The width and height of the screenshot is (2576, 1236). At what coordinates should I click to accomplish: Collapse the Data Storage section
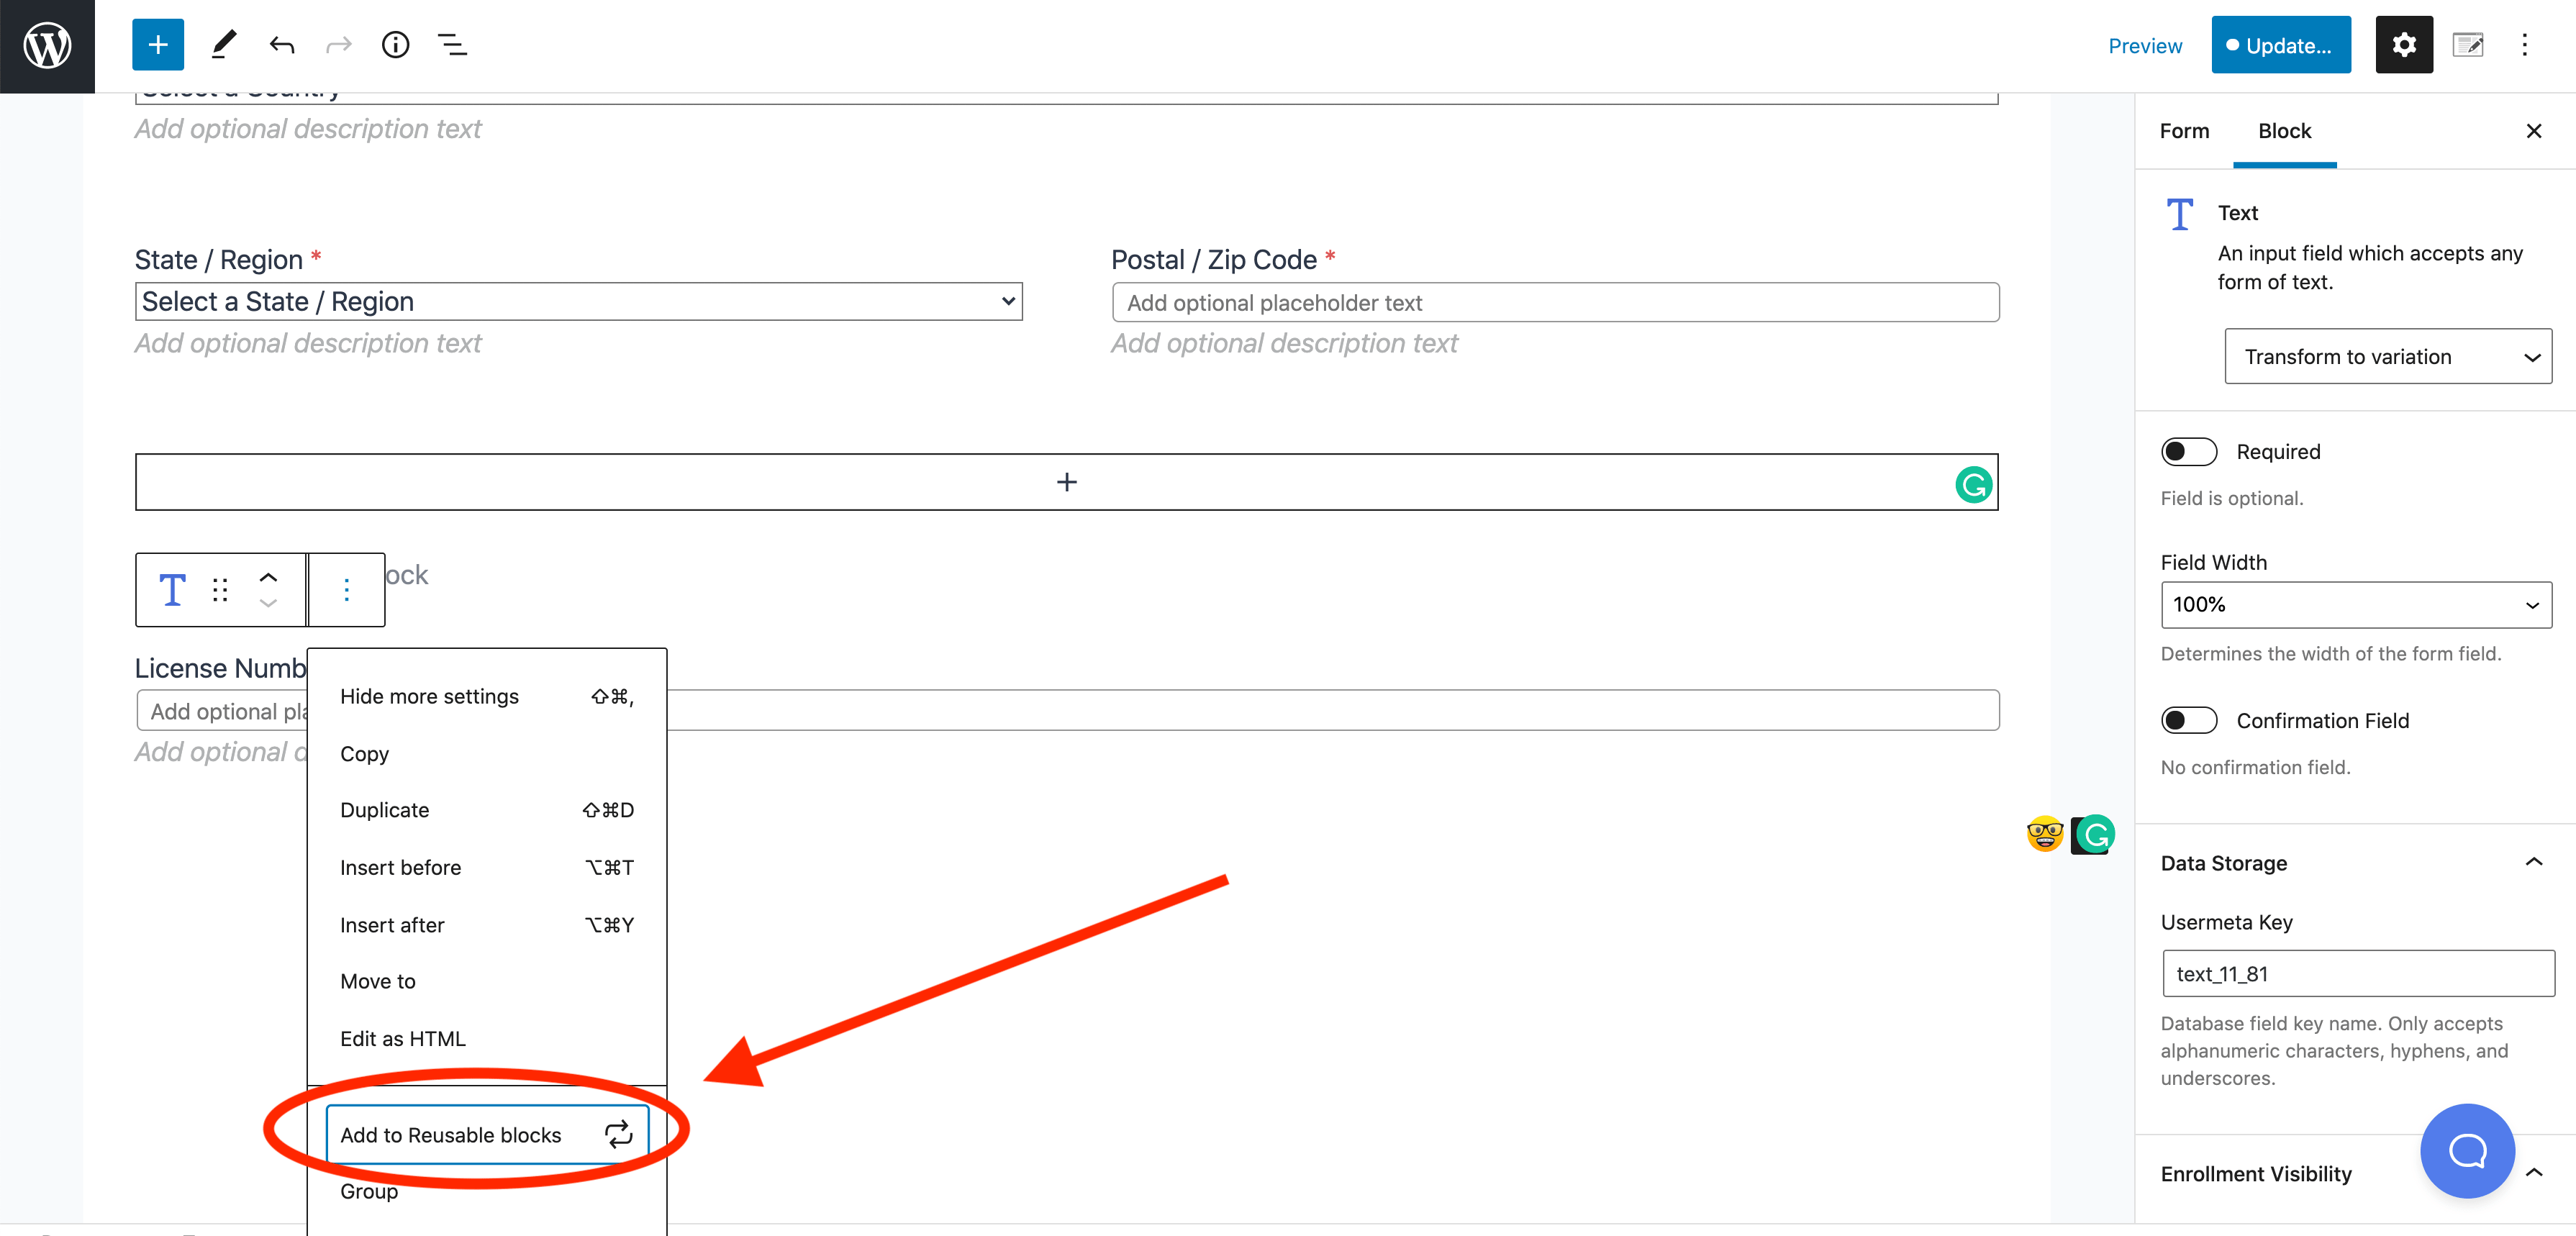(x=2533, y=863)
